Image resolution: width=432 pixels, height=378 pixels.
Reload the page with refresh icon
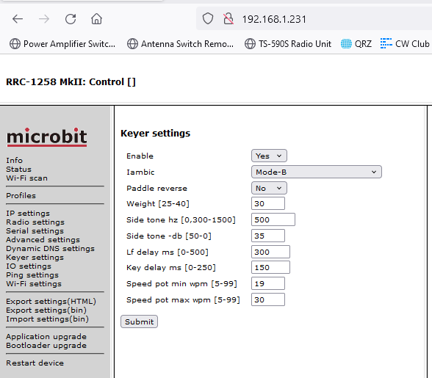tap(71, 19)
